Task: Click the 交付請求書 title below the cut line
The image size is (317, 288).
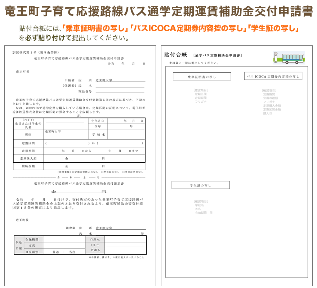Action: click(x=79, y=184)
